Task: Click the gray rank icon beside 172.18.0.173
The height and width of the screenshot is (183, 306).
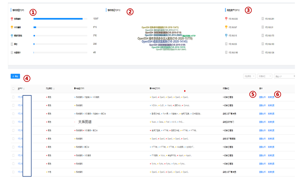Action: (x=263, y=35)
